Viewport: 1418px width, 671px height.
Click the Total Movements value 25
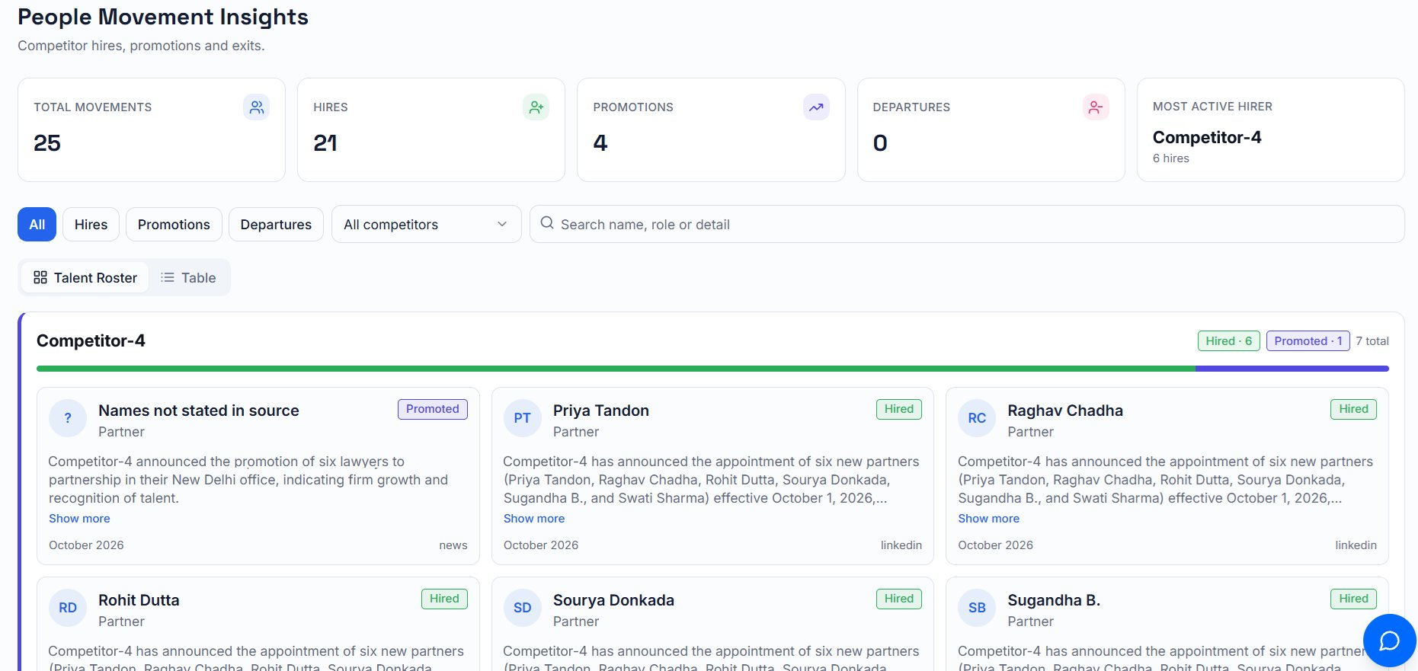[47, 143]
